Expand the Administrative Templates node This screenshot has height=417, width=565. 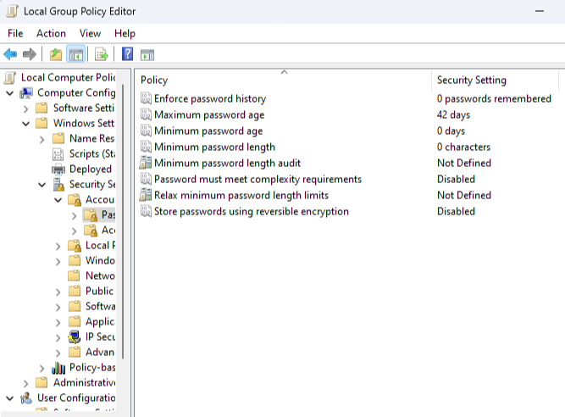click(26, 383)
